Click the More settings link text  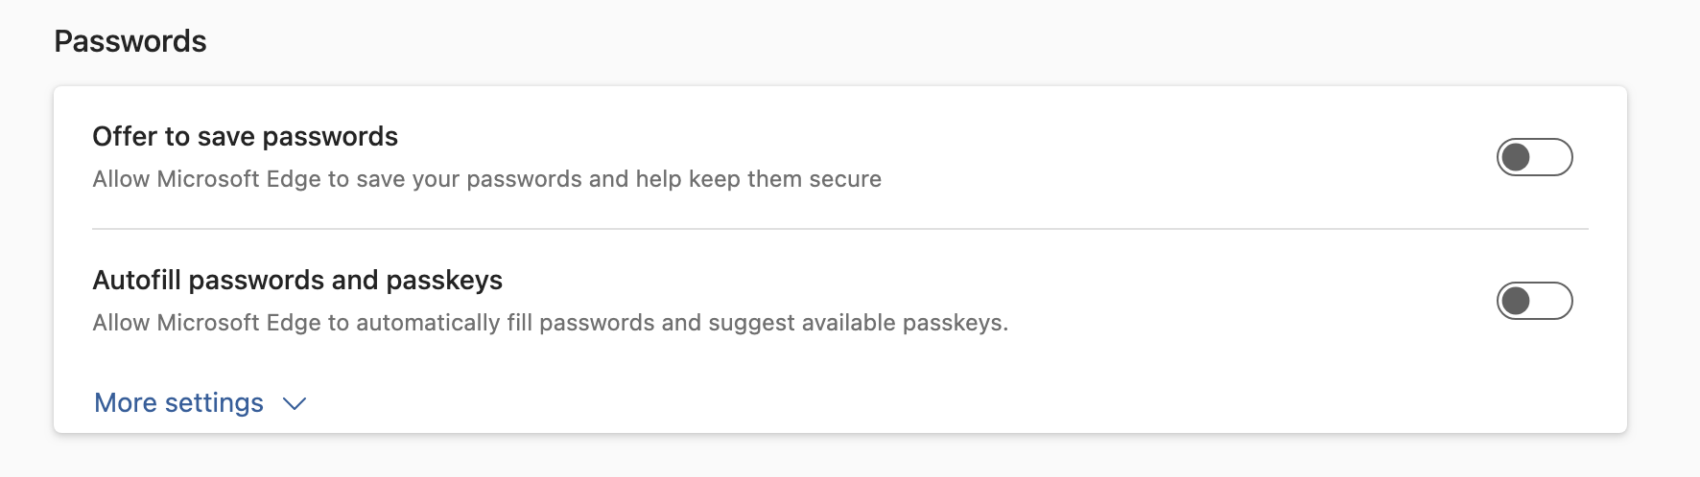click(x=178, y=403)
